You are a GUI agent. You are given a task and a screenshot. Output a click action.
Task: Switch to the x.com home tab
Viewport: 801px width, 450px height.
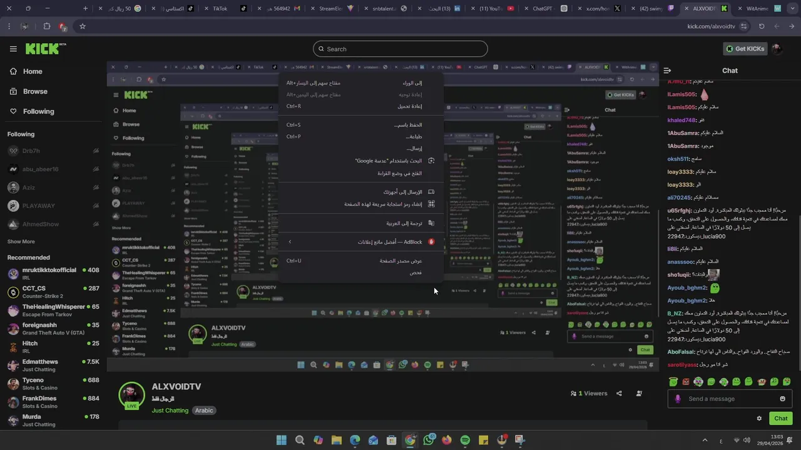pos(599,9)
